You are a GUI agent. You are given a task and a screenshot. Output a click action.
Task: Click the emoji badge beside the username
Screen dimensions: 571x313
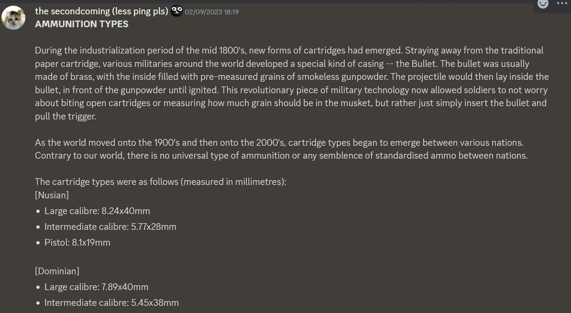176,11
